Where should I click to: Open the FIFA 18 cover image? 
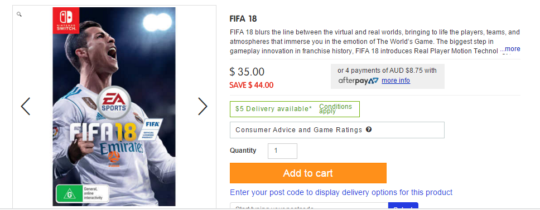[x=114, y=107]
